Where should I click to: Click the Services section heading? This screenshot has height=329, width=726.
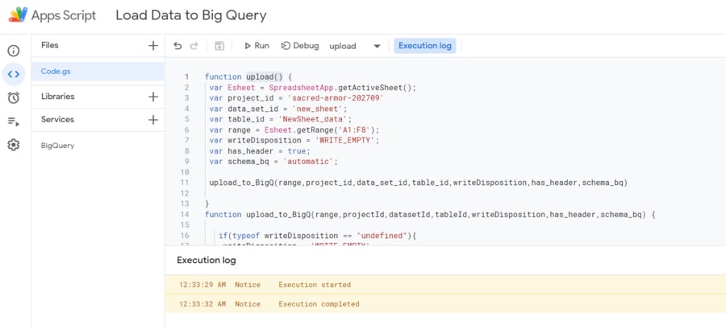(57, 120)
